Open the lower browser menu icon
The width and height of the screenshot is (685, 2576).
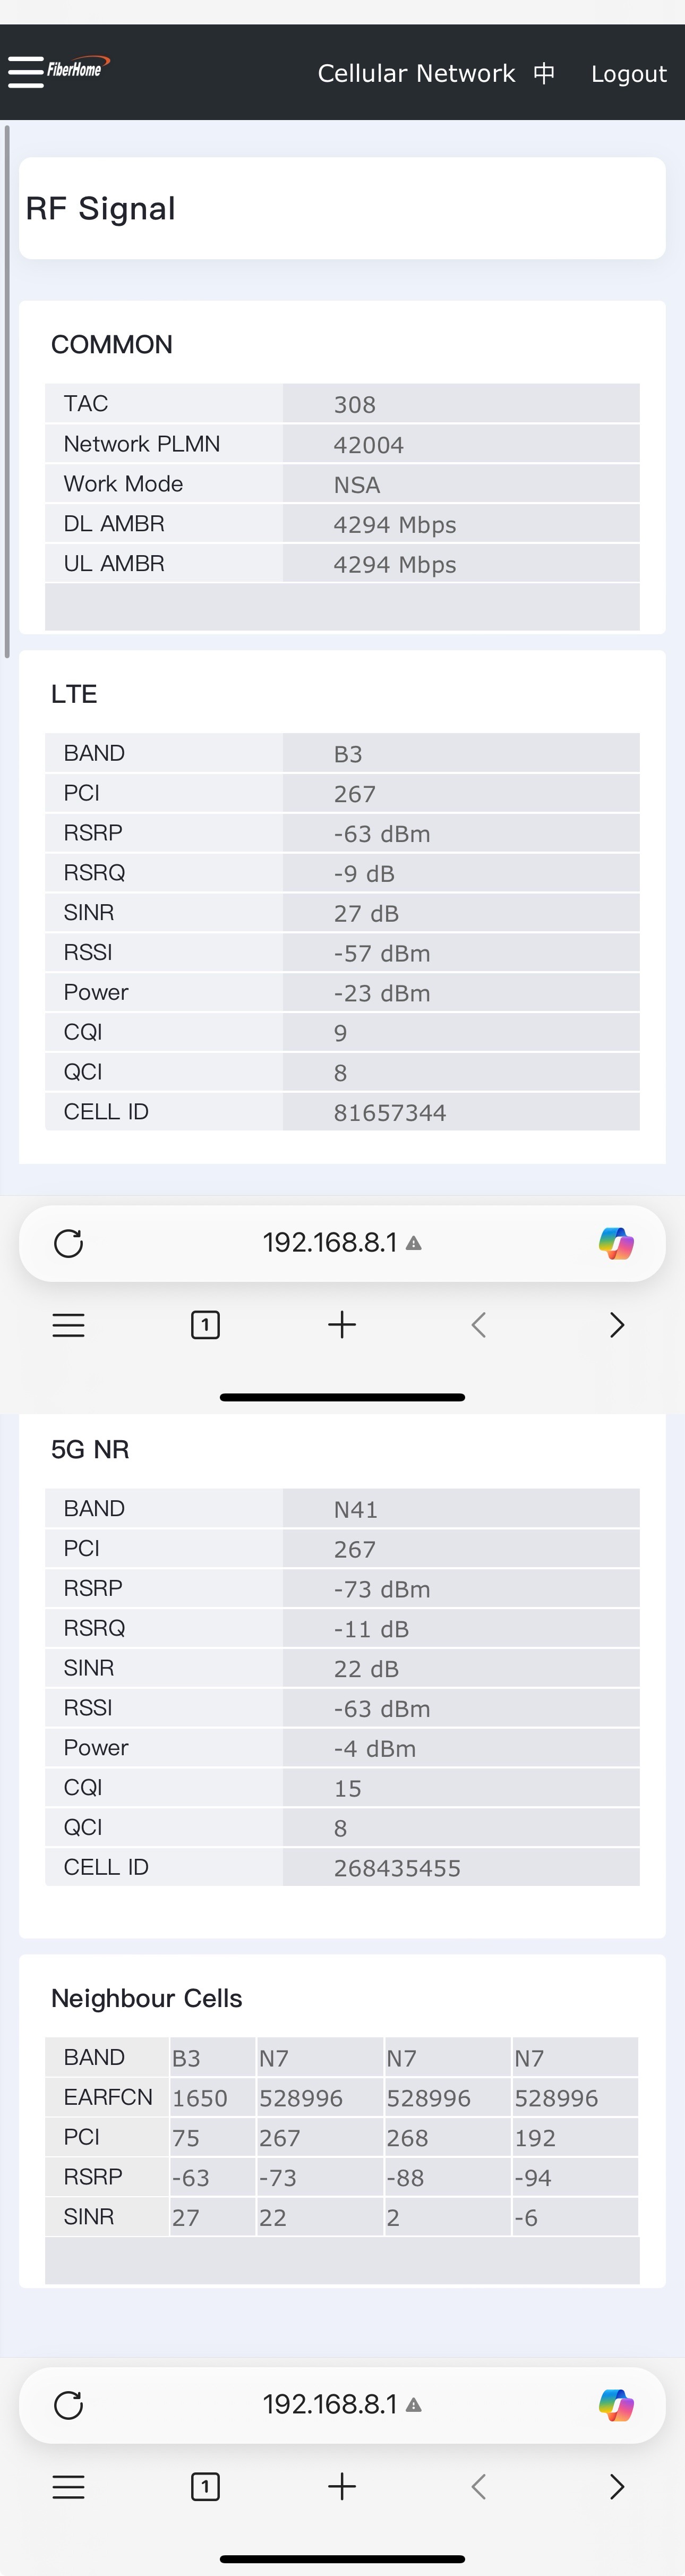(68, 2487)
